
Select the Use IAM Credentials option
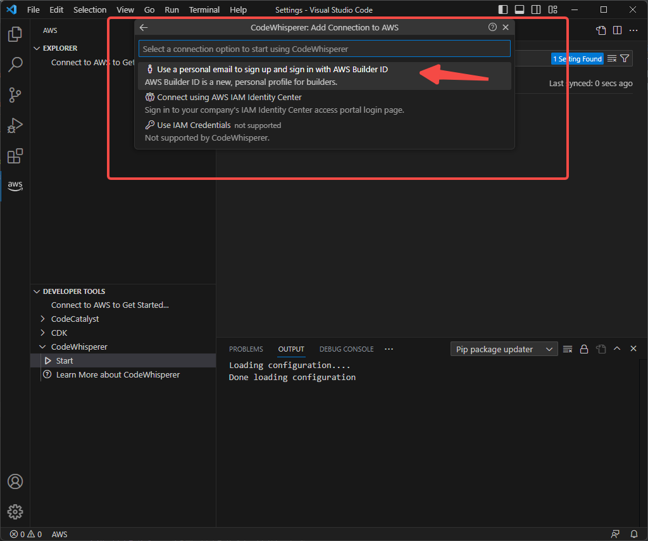click(x=325, y=131)
